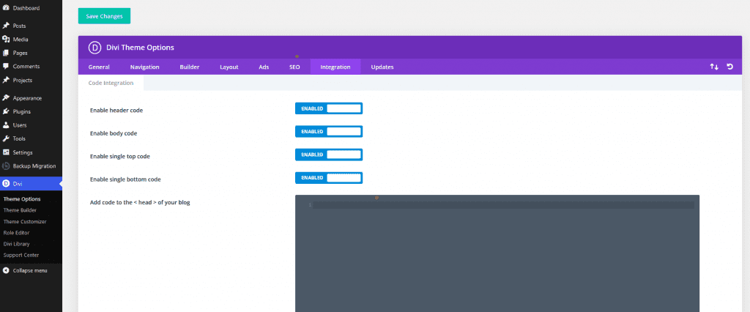
Task: Click the Appearance paintbrush icon
Action: tap(6, 98)
